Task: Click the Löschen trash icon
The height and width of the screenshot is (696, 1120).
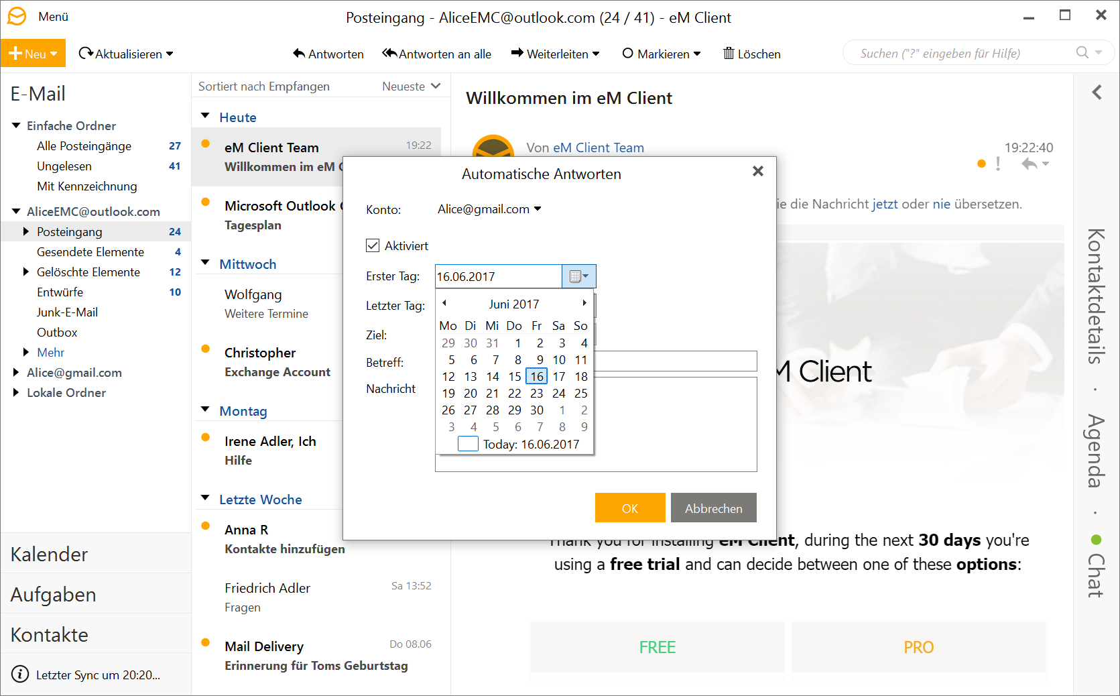Action: (x=729, y=53)
